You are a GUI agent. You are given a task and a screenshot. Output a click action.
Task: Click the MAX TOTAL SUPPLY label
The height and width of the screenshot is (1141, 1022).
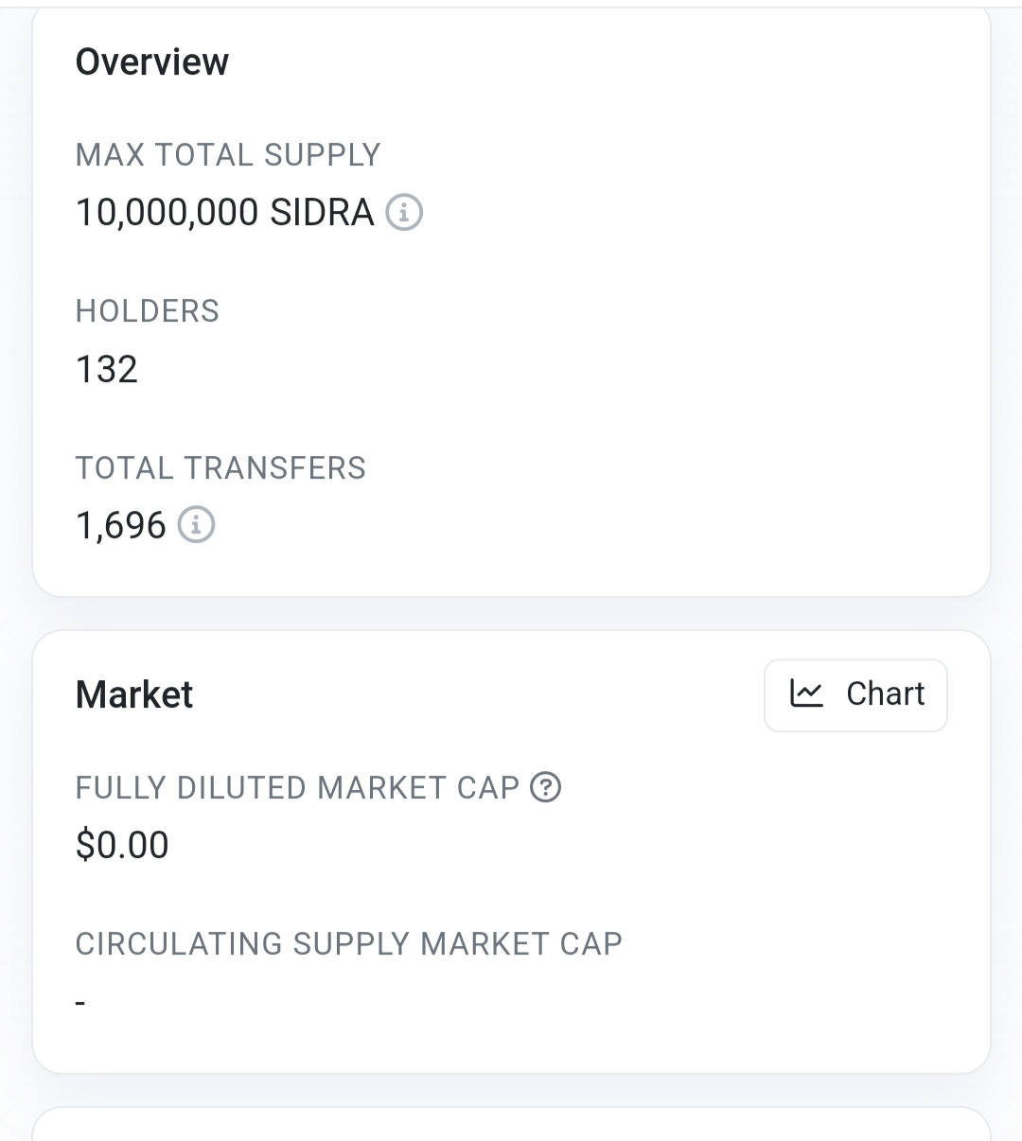[x=228, y=154]
